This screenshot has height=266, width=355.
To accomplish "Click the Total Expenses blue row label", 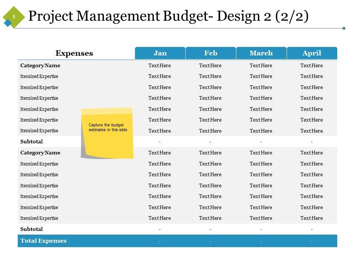I will click(44, 241).
